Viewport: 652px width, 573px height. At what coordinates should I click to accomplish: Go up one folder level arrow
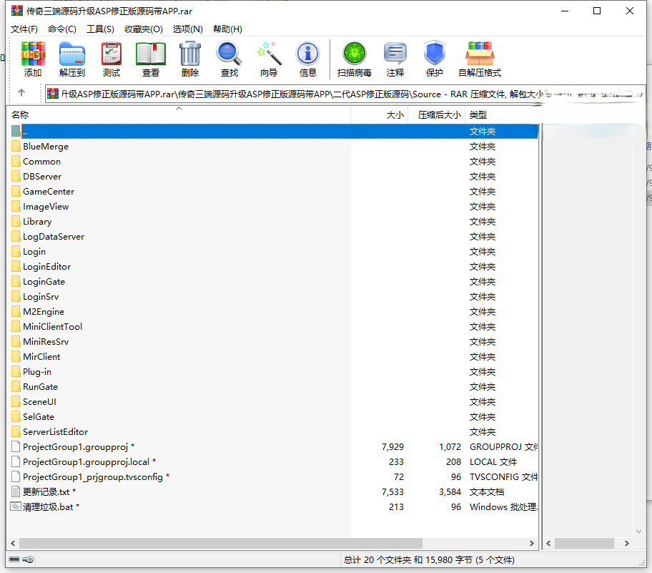(21, 93)
